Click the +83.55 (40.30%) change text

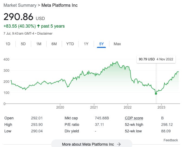click(20, 26)
